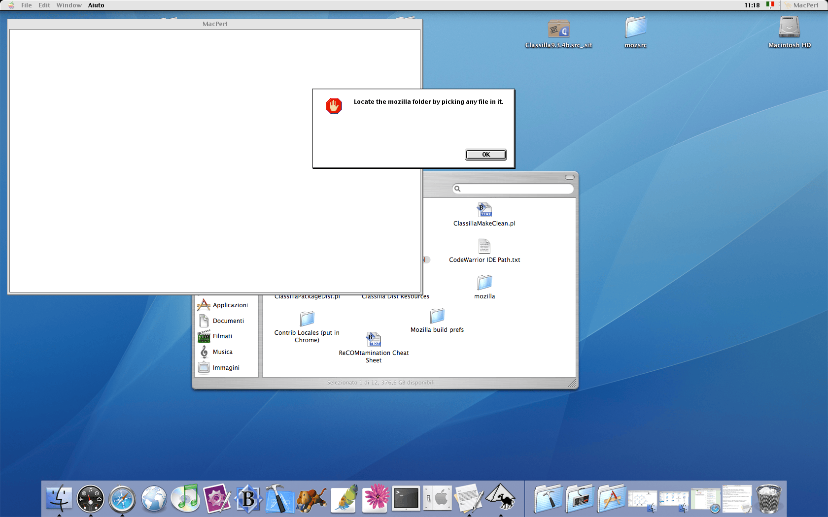Open the Applications folder in dock
The width and height of the screenshot is (828, 517).
pyautogui.click(x=612, y=498)
